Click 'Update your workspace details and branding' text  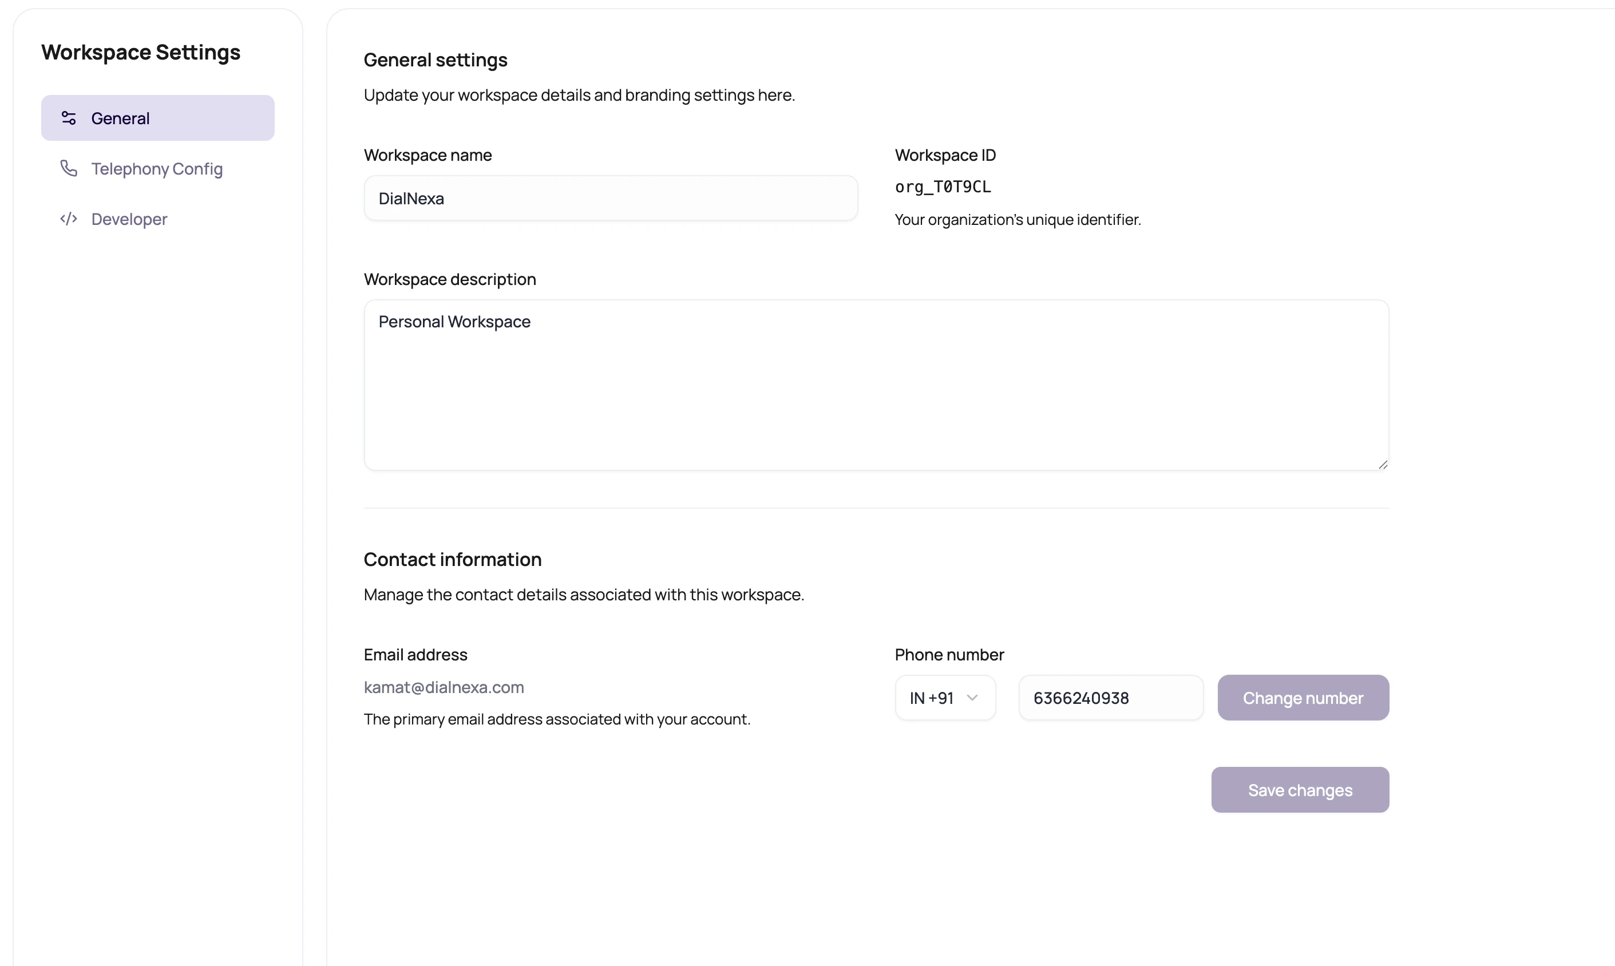click(x=579, y=95)
